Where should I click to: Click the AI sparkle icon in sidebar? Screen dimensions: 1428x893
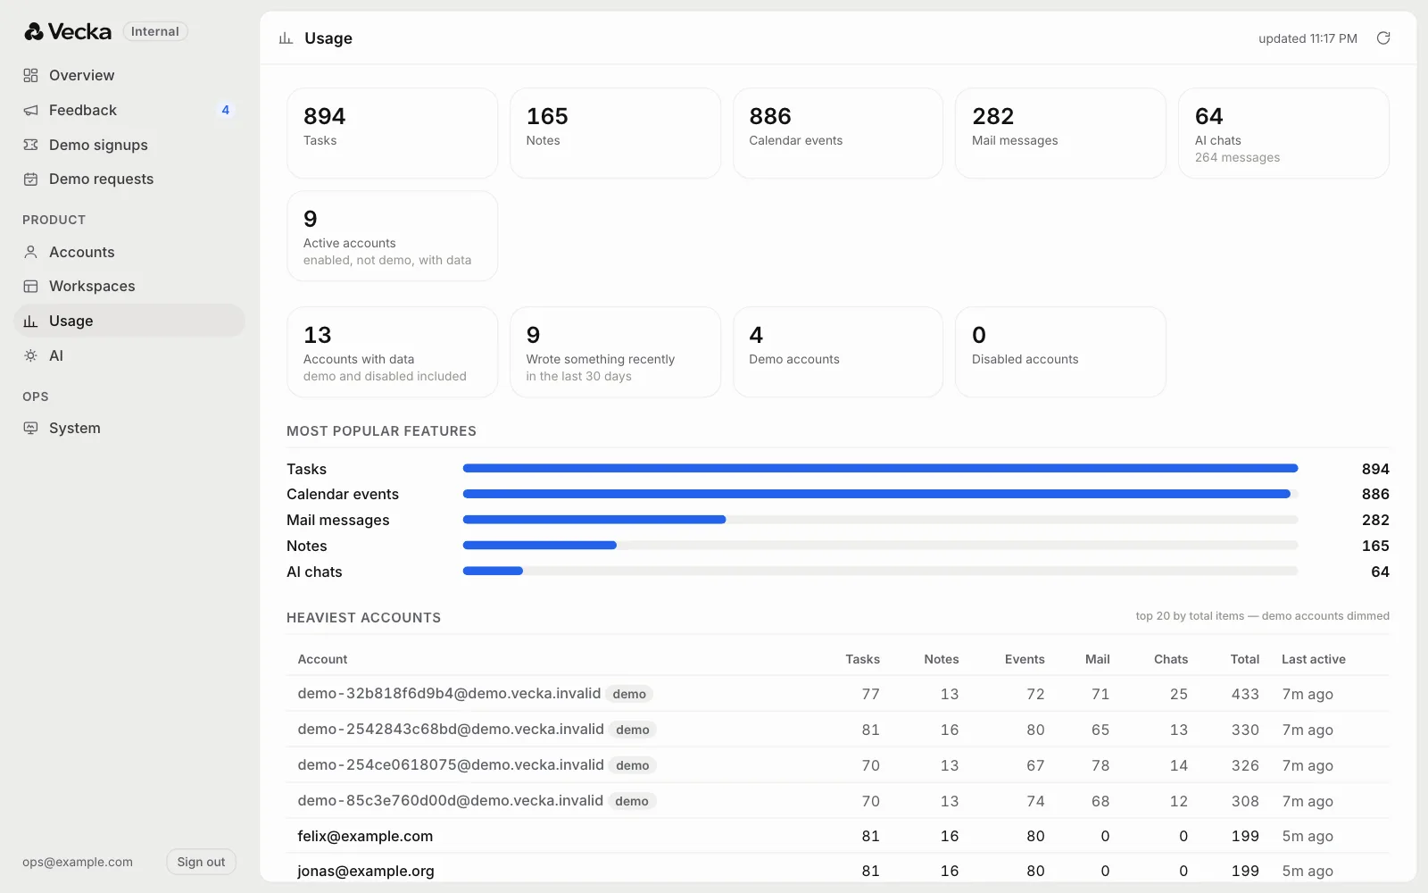pos(30,355)
